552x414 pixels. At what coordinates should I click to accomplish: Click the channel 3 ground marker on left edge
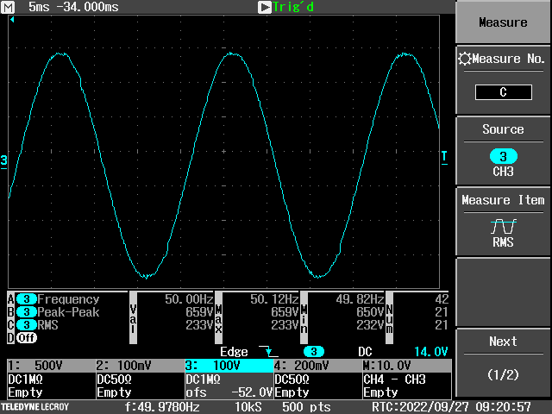(x=4, y=160)
